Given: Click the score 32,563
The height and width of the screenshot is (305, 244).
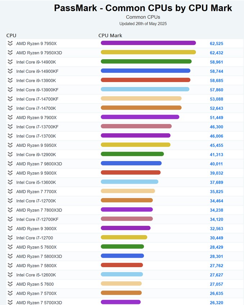Looking at the screenshot, I should point(216,229).
